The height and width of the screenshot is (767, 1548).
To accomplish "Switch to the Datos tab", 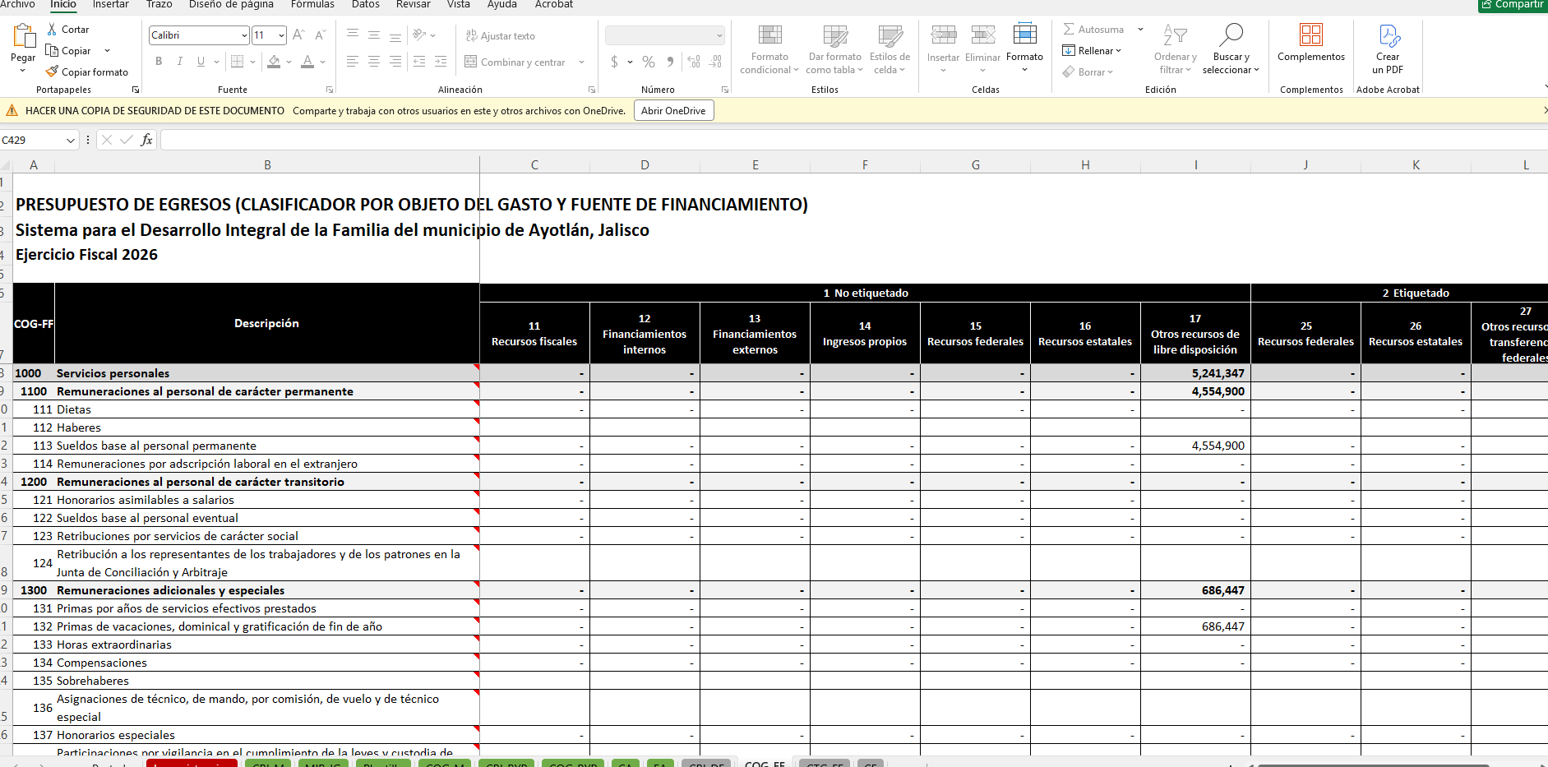I will click(x=366, y=5).
